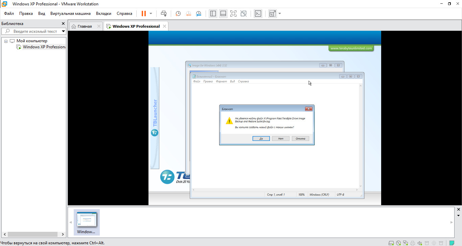Screen dimensions: 462x246
Task: Select Мой компьютер in library tree
Action: 32,41
